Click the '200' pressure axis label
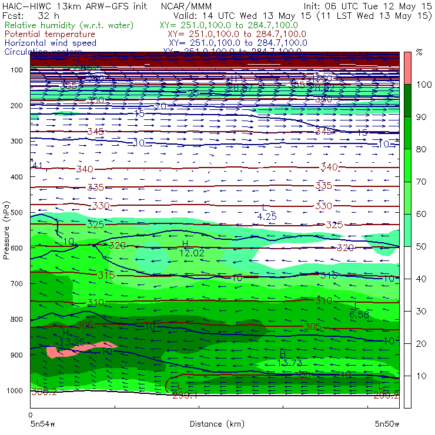435x435 pixels. click(16, 105)
